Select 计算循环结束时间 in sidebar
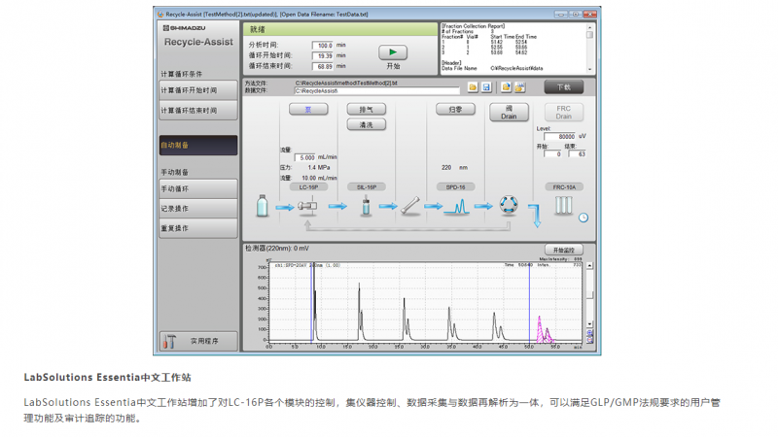 coord(198,111)
